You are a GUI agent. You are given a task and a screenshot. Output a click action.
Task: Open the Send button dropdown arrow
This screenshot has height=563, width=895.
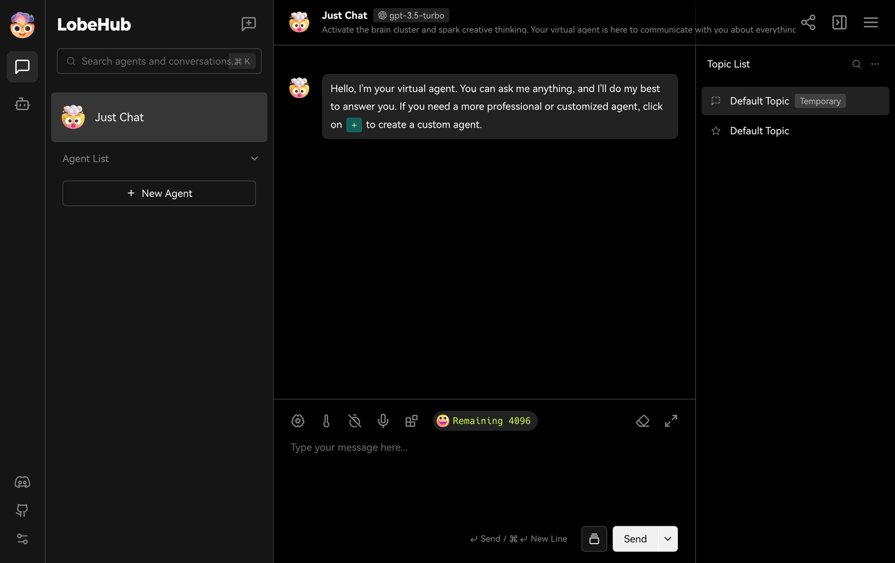point(667,538)
